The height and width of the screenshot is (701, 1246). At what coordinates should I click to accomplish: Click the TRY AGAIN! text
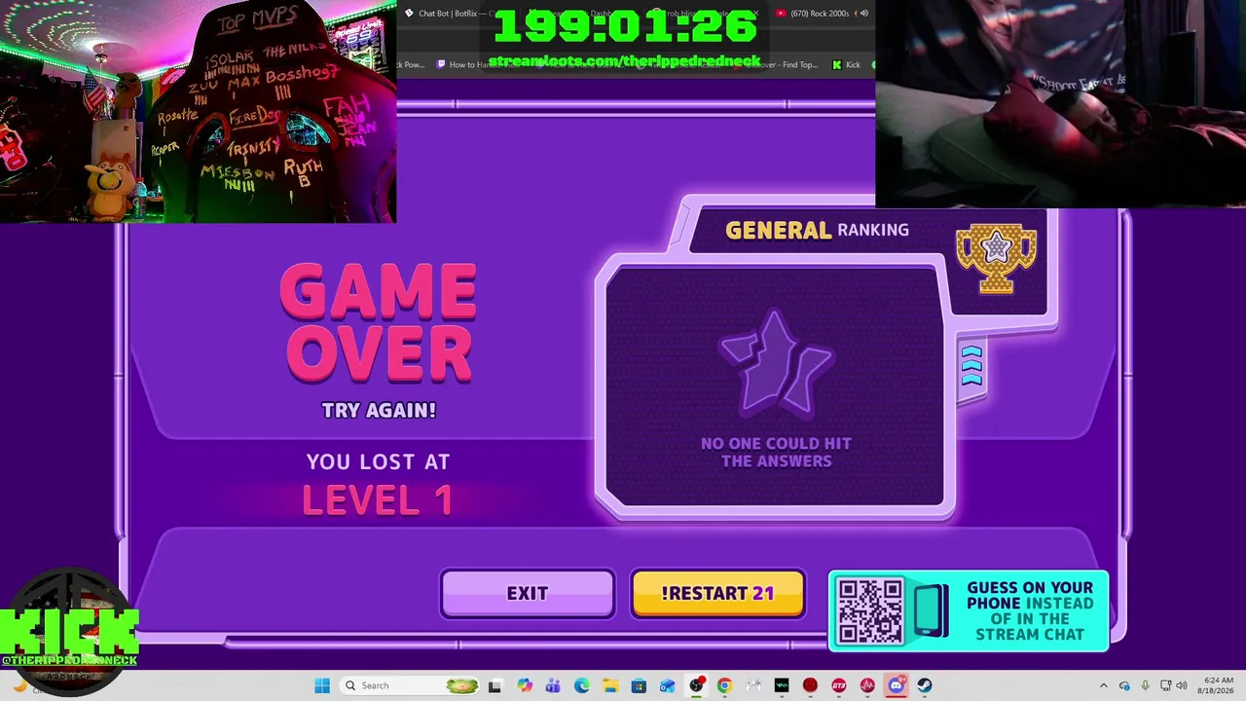pos(379,410)
